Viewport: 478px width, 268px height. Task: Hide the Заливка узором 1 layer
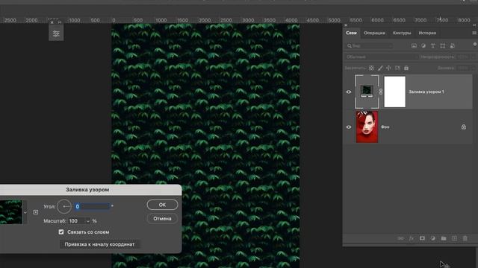coord(349,92)
